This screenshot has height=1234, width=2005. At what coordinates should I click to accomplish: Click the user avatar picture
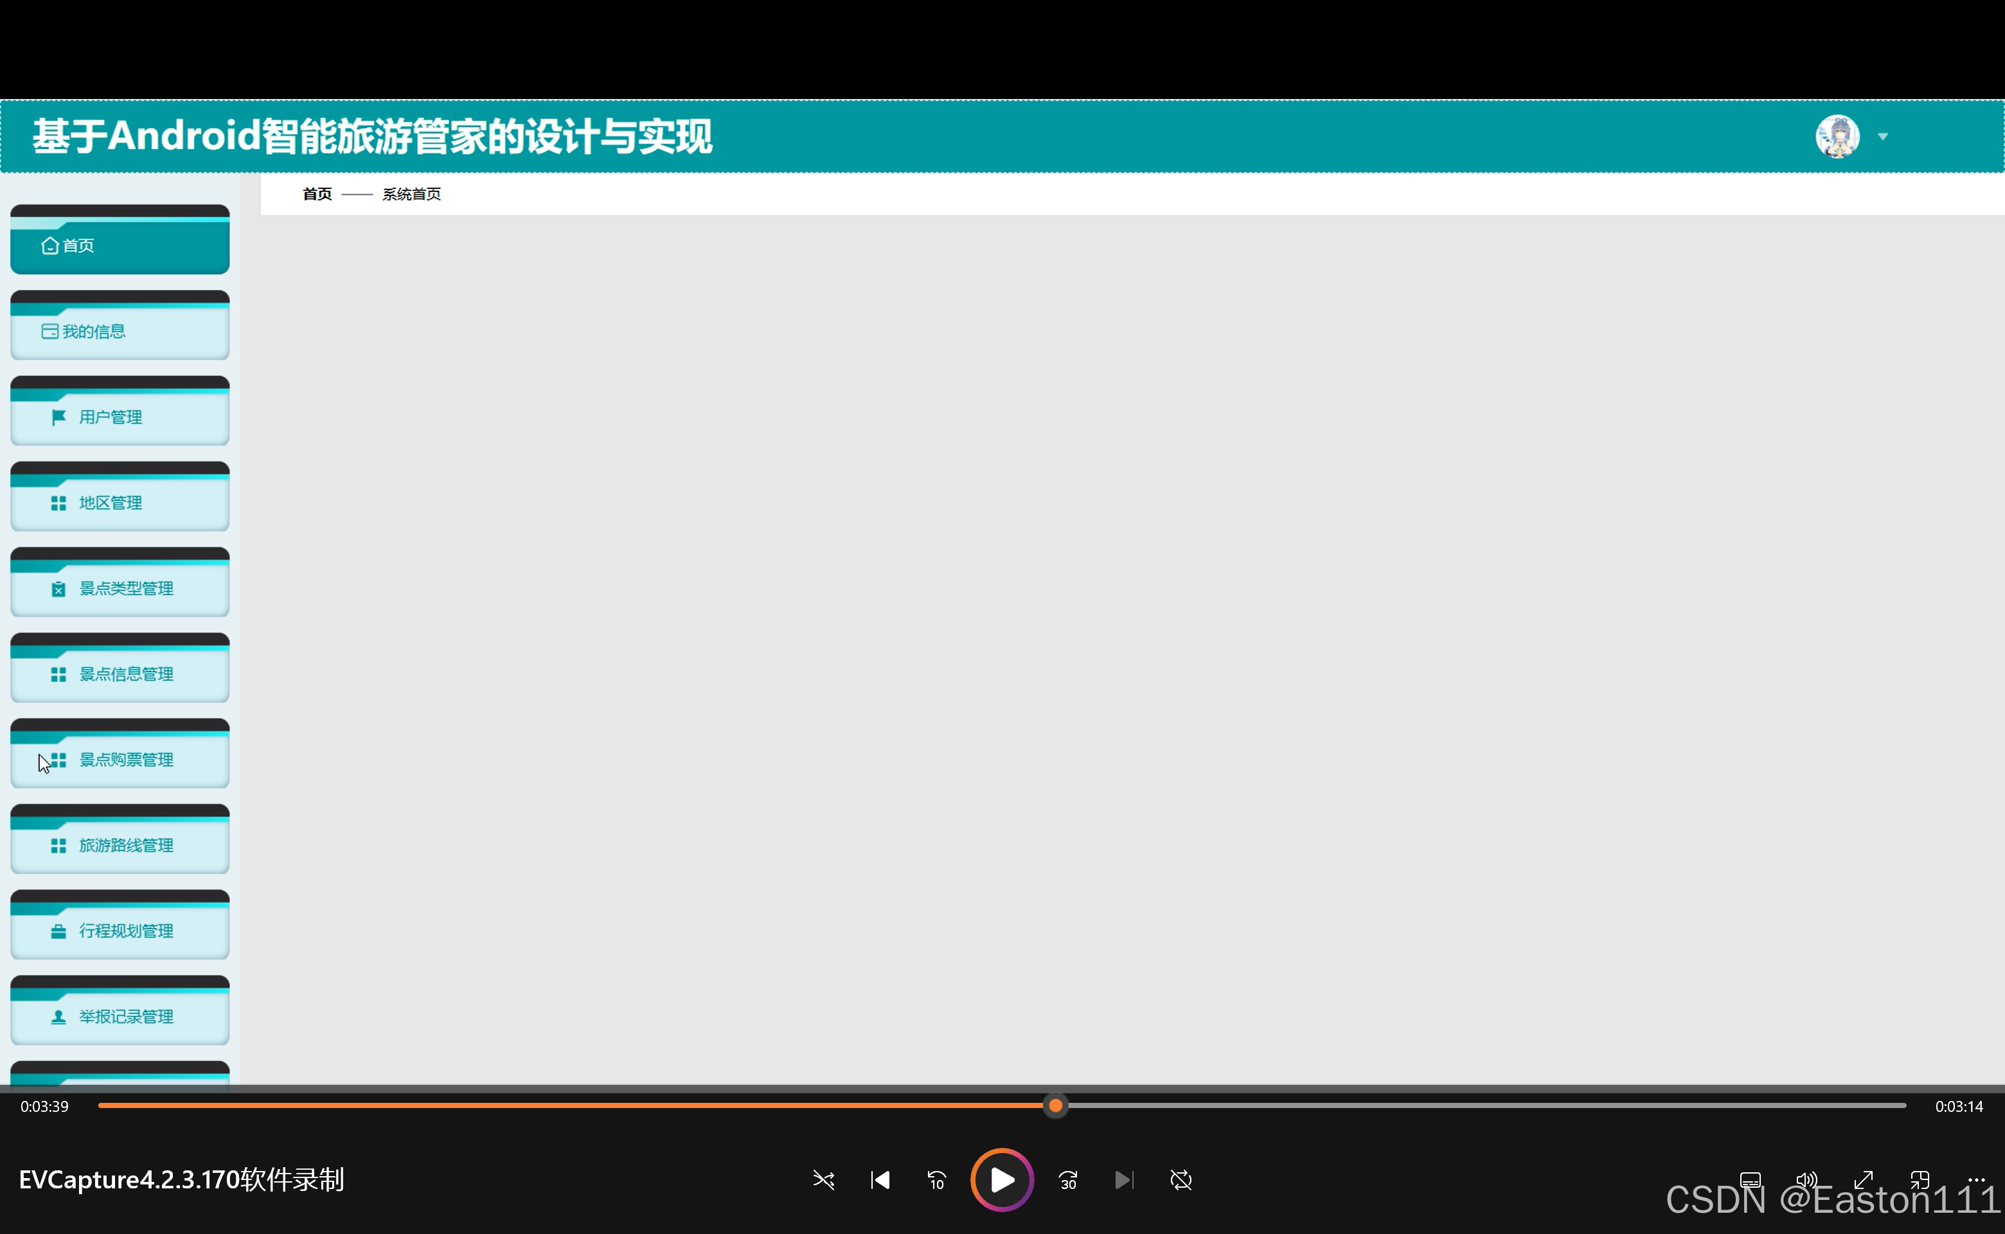point(1837,136)
